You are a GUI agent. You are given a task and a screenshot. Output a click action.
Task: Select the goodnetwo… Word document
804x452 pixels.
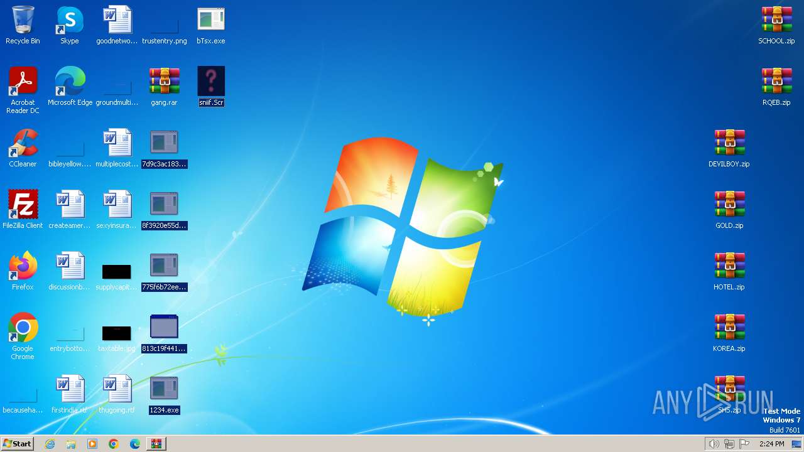(x=117, y=25)
